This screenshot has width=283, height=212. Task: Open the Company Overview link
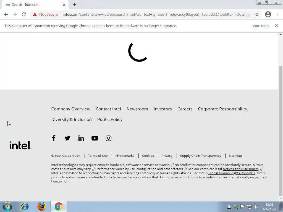click(71, 109)
